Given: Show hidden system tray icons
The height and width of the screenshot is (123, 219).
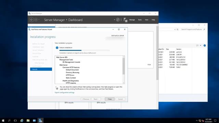Looking at the screenshot, I should click(197, 121).
